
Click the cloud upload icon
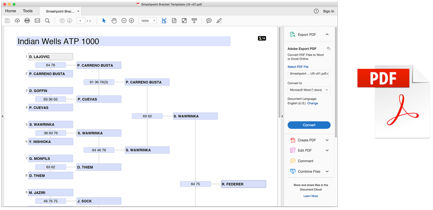click(x=17, y=21)
